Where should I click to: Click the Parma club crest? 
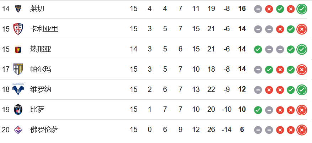coord(18,69)
